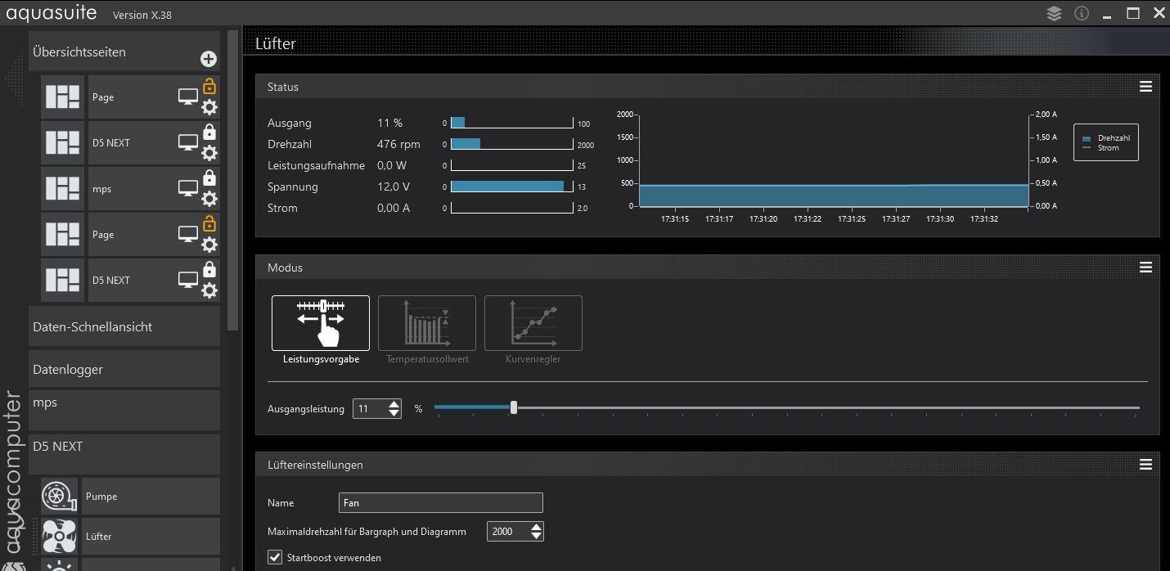Image resolution: width=1170 pixels, height=571 pixels.
Task: Open Lüftereinstellungen panel hamburger menu
Action: 1145,465
